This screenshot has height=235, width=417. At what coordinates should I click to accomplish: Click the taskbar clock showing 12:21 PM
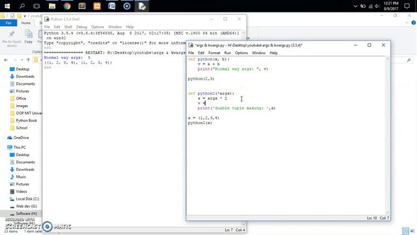click(x=391, y=6)
